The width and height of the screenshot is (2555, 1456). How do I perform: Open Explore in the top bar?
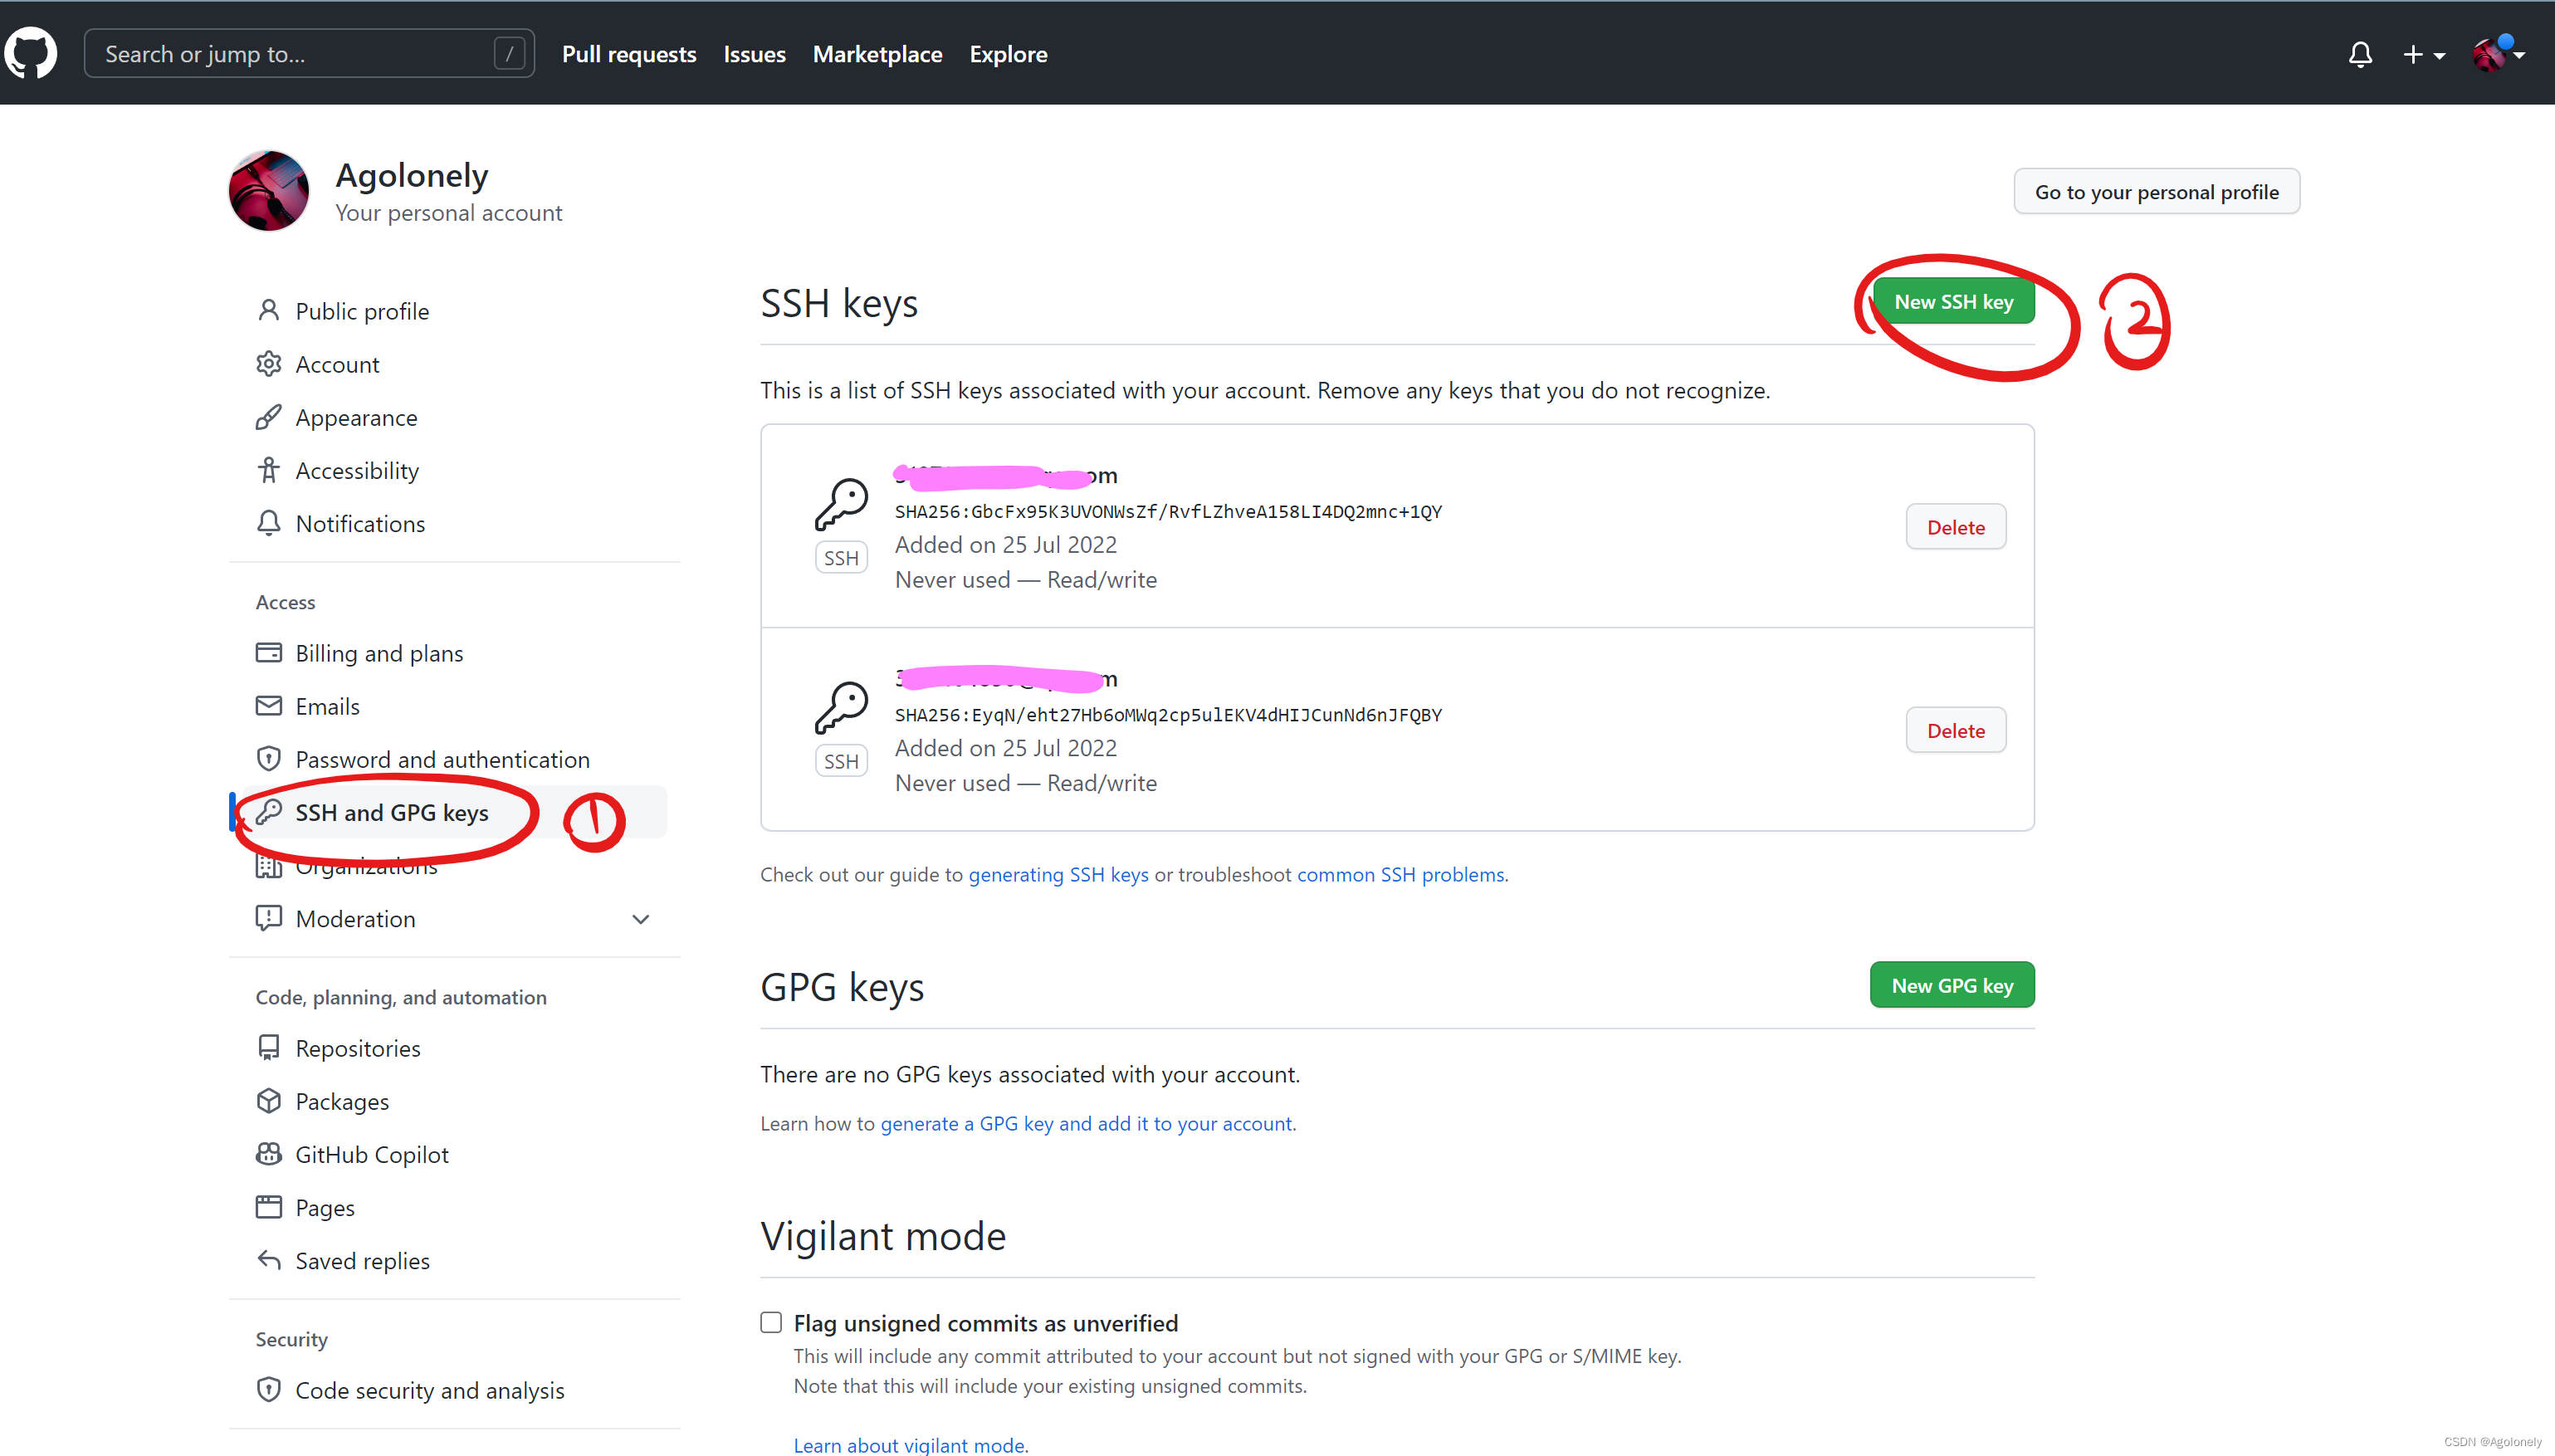[x=1008, y=54]
